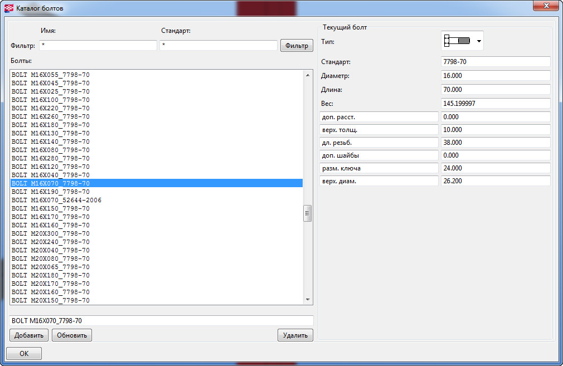
Task: Click highlighted BOLT M16X070_7798-70 row
Action: (x=157, y=183)
